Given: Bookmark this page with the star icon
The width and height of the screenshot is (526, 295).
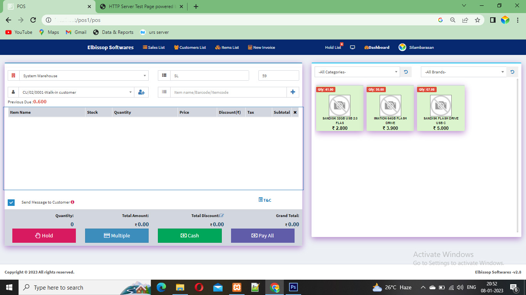Looking at the screenshot, I should pos(477,20).
